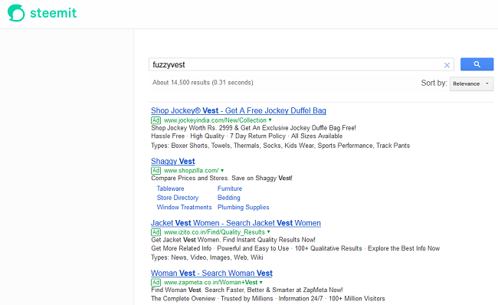Click the Ad badge beside shopzilla.com

point(156,170)
